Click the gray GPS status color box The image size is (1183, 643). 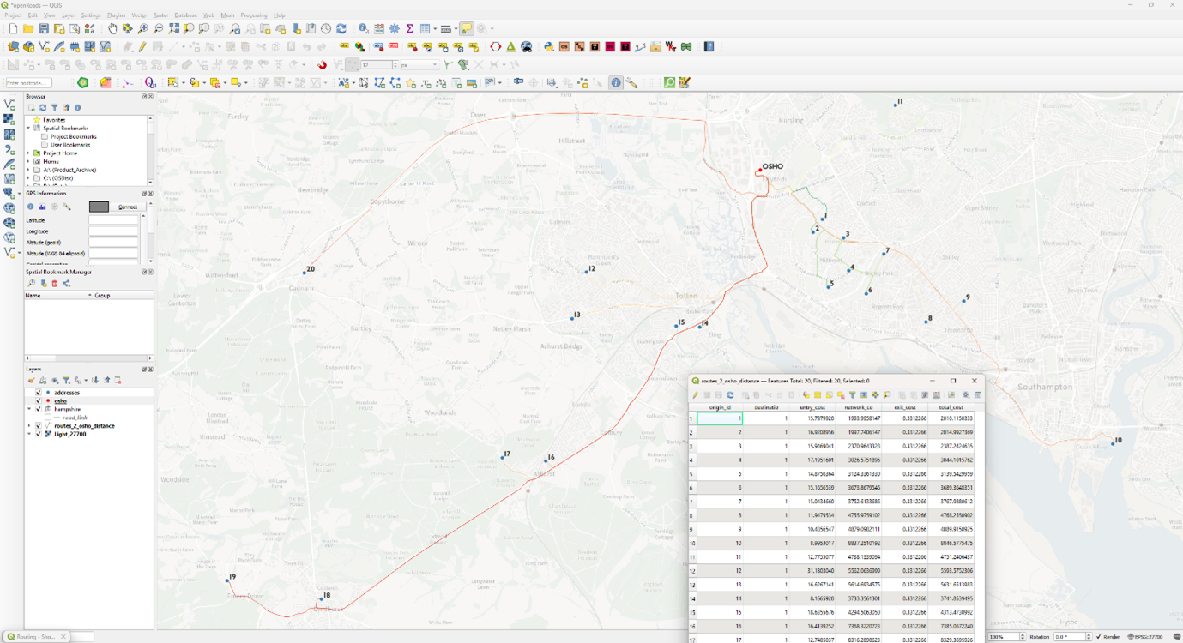click(99, 207)
